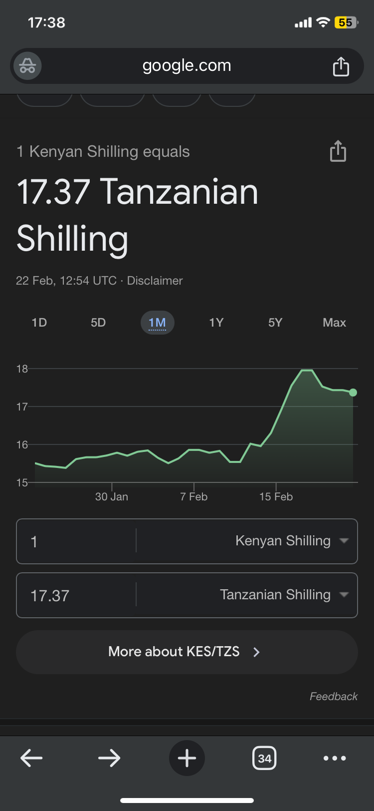Select the 1D chart range

[x=39, y=323]
